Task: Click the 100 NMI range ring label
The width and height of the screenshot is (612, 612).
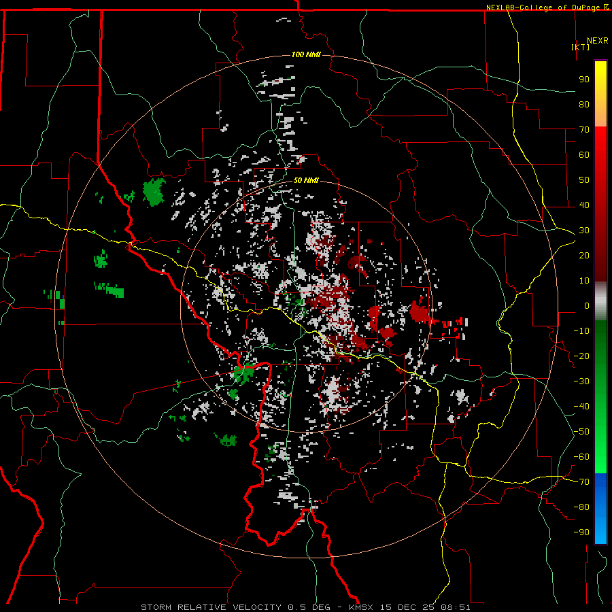Action: 306,54
